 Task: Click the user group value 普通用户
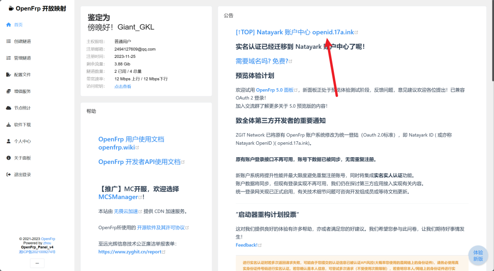(x=123, y=41)
